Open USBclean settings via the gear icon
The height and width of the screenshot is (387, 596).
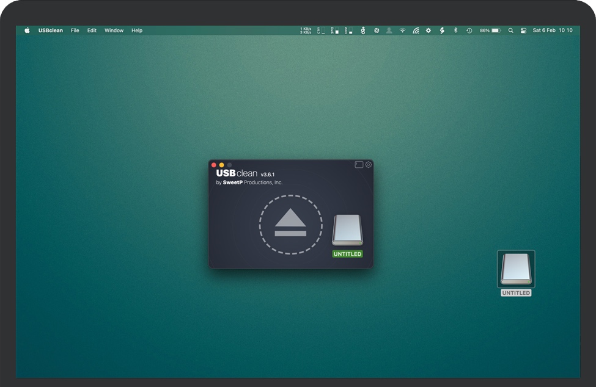click(369, 165)
